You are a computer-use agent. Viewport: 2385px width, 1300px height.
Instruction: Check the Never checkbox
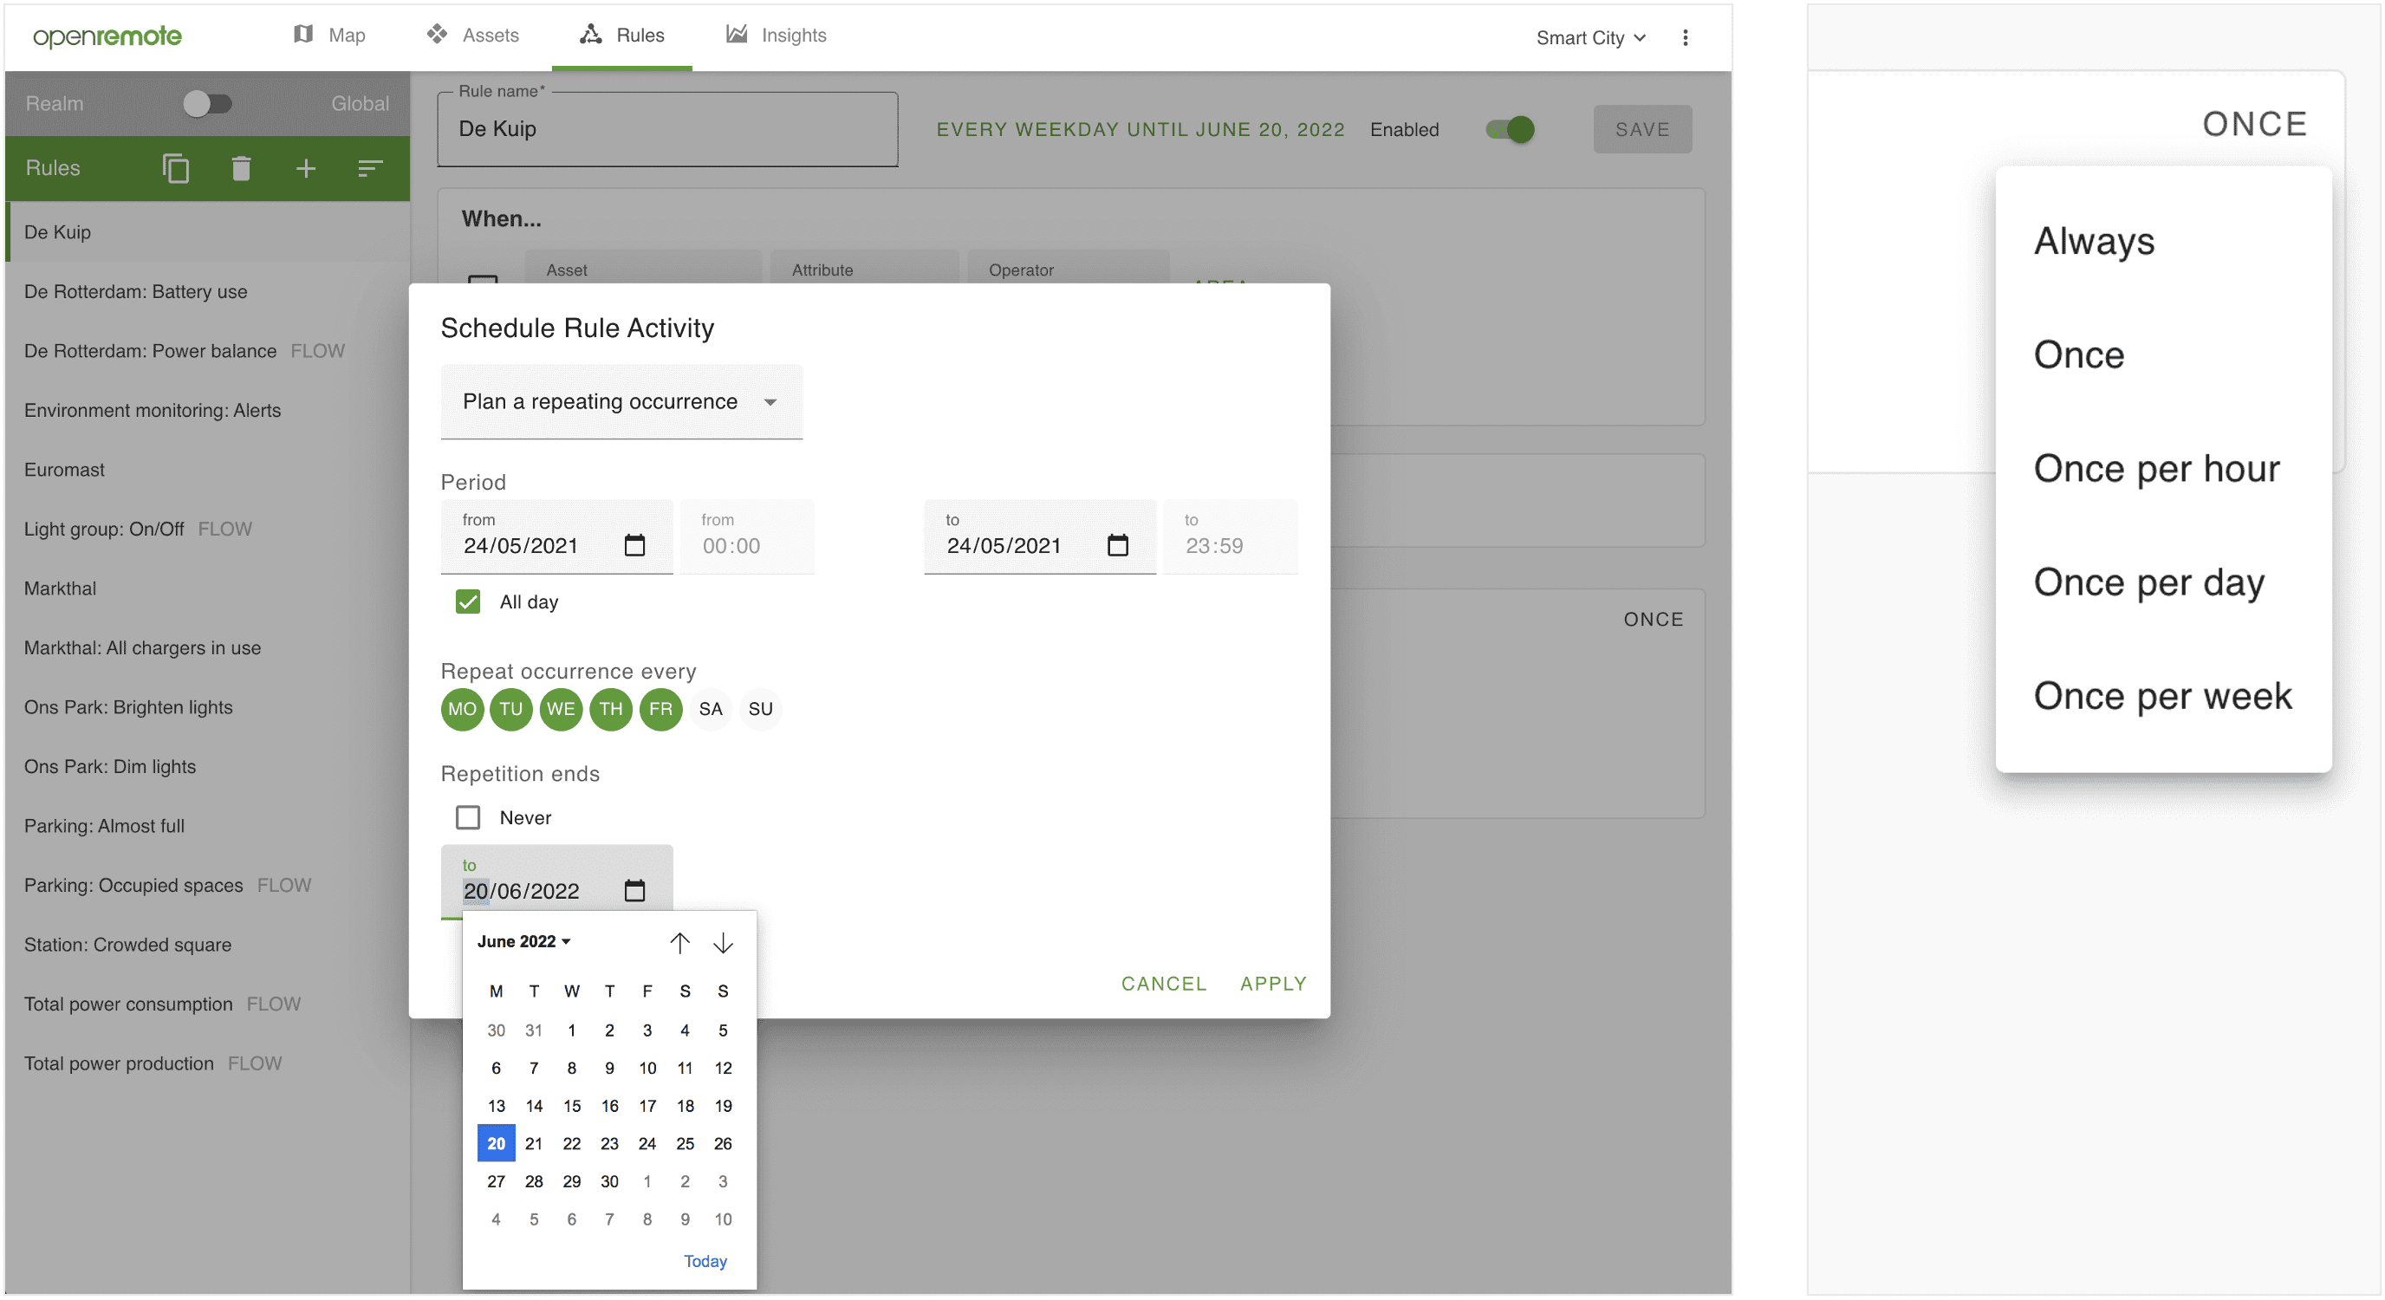pos(468,817)
